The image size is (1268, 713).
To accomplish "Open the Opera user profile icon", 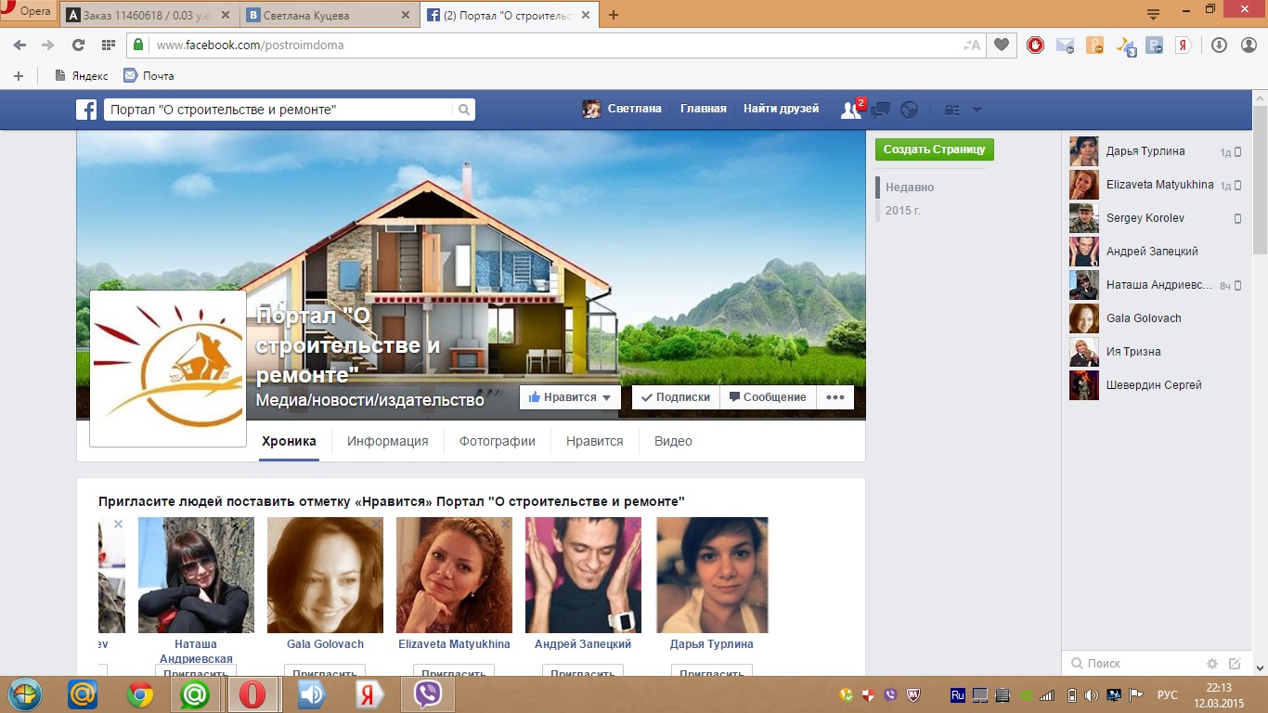I will coord(1247,45).
